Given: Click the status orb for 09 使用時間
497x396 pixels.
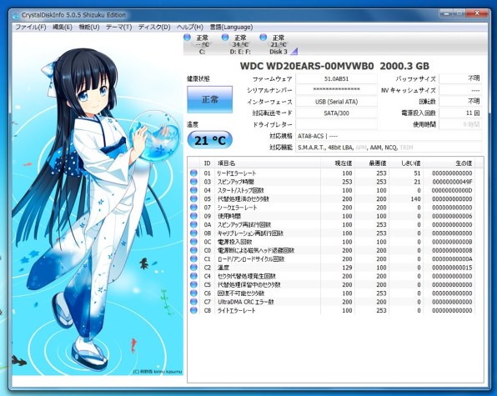Looking at the screenshot, I should point(193,216).
